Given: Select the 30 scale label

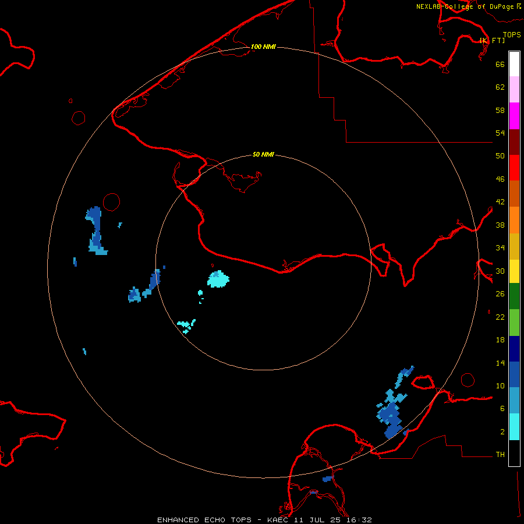Looking at the screenshot, I should tap(500, 271).
